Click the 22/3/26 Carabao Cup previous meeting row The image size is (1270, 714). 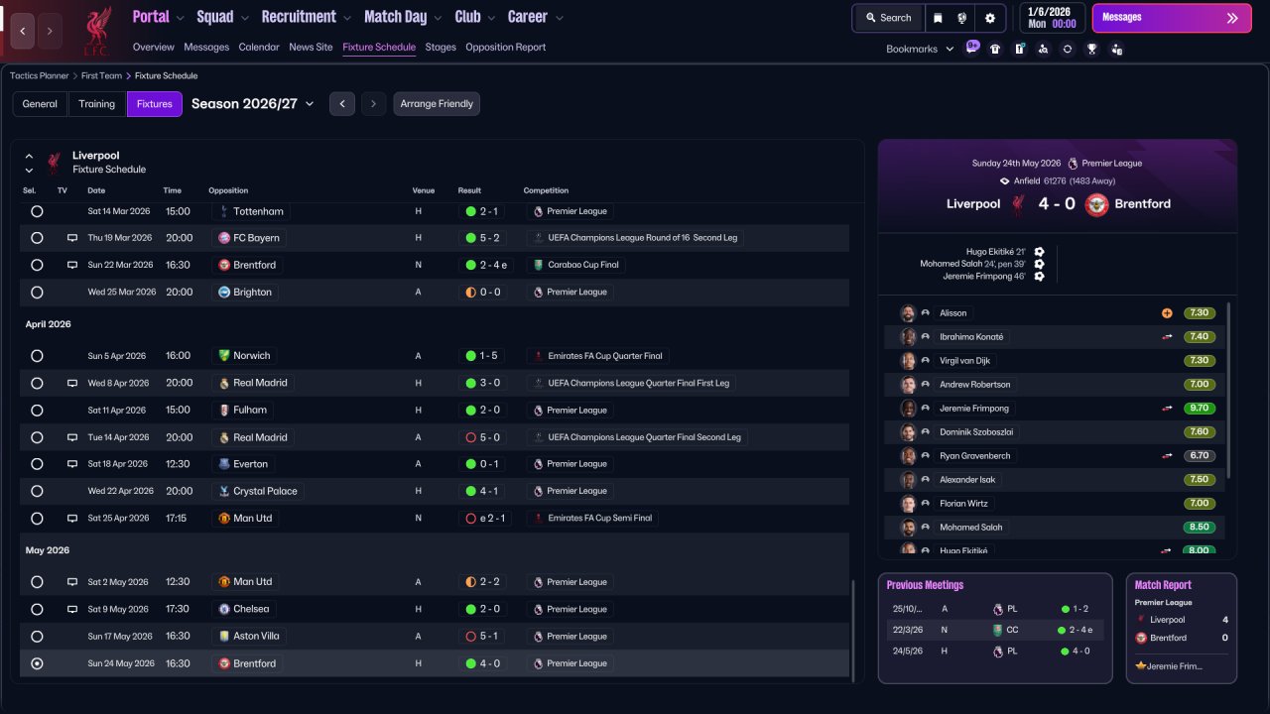[995, 630]
